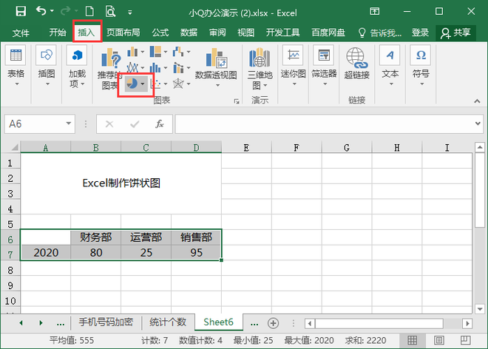This screenshot has width=488, height=349.
Task: Open the 数据透视图 pivot chart button
Action: (216, 67)
